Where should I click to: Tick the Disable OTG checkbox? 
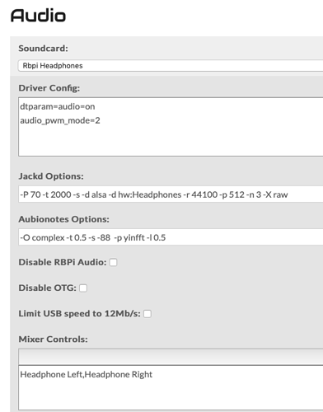83,288
